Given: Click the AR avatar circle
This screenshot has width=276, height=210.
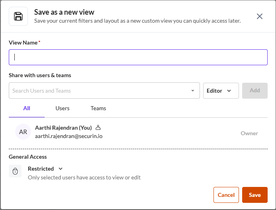Looking at the screenshot, I should click(x=23, y=132).
